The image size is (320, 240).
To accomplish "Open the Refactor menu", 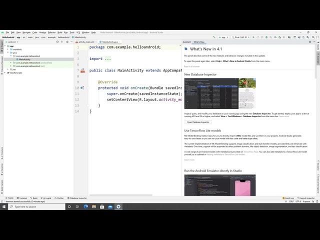I will point(51,32).
